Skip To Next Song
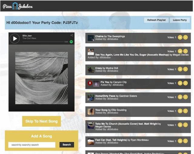Viewport: 194px width, 154px height. (42, 121)
